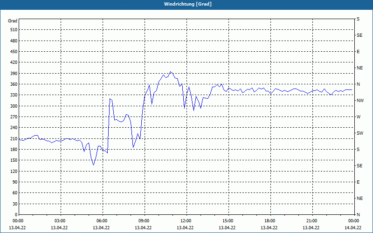Click the N compass label level with 360
Image resolution: width=373 pixels, height=233 pixels.
[x=358, y=84]
